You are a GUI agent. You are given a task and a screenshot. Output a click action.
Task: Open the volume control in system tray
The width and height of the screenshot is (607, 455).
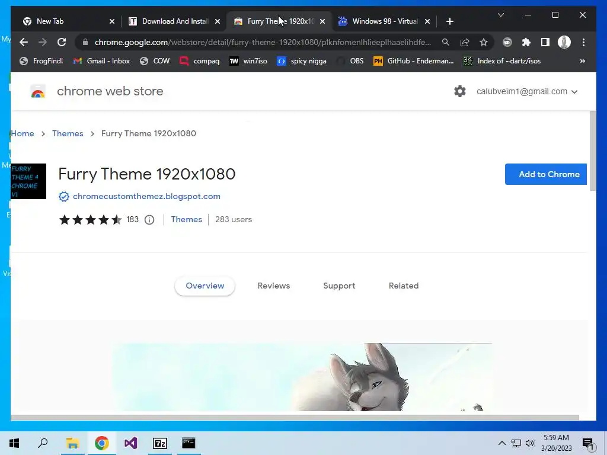pyautogui.click(x=530, y=443)
